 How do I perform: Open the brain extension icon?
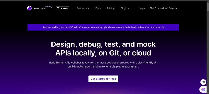pyautogui.click(x=203, y=89)
